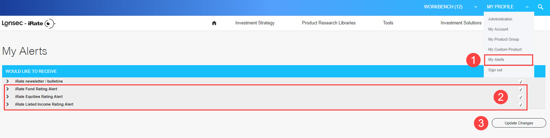Expand iRate Equities Rating Alert row

(x=7, y=97)
